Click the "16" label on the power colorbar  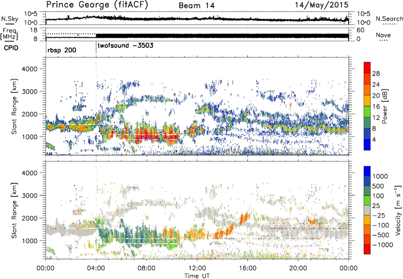pos(376,107)
